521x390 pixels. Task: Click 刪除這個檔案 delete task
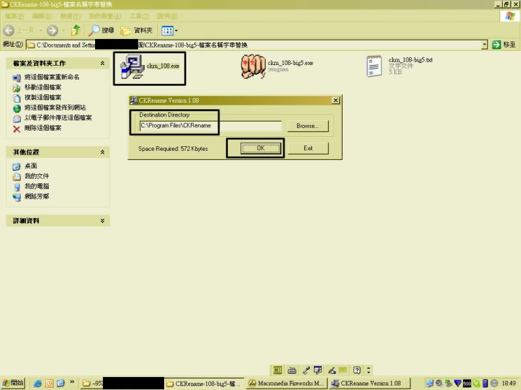coord(43,127)
